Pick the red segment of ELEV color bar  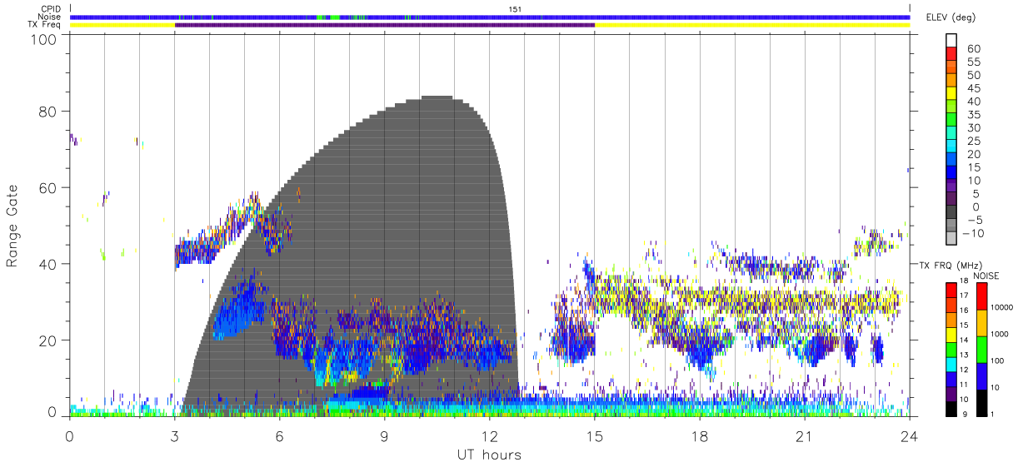pyautogui.click(x=951, y=52)
